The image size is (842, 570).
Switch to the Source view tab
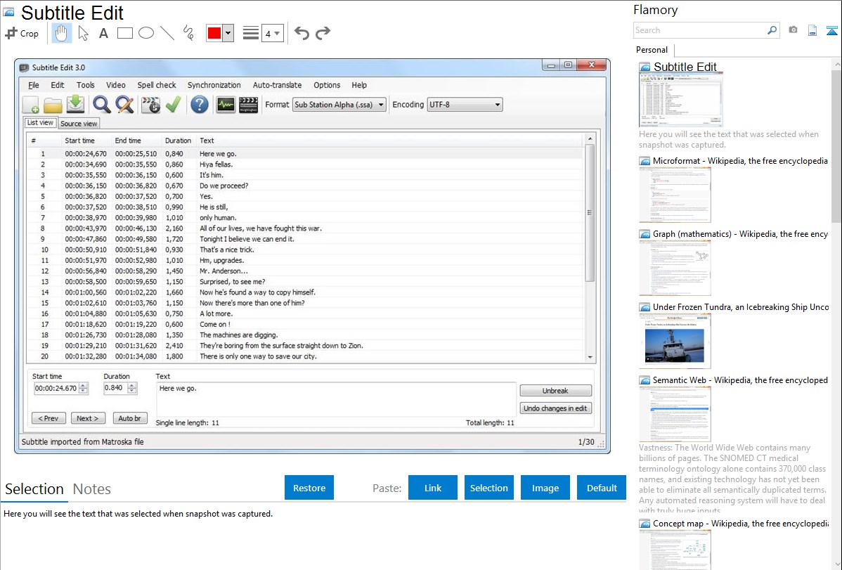79,124
